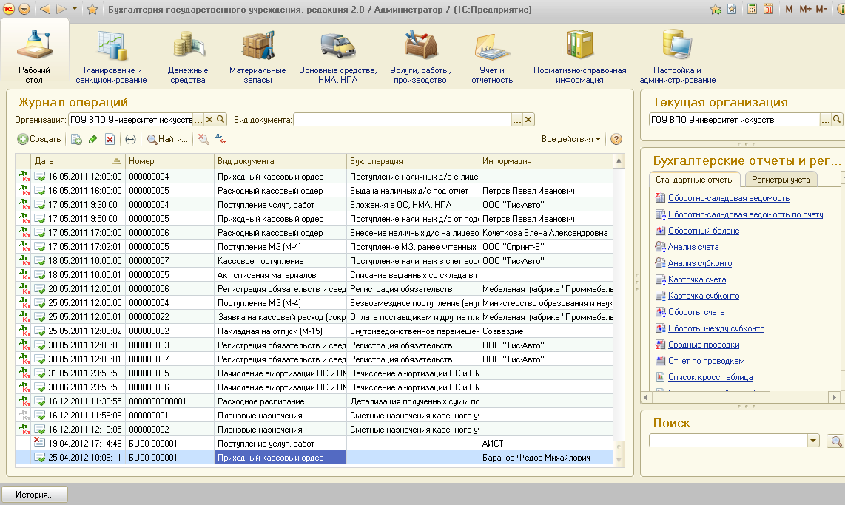Clear the Организация filter field

pos(209,120)
